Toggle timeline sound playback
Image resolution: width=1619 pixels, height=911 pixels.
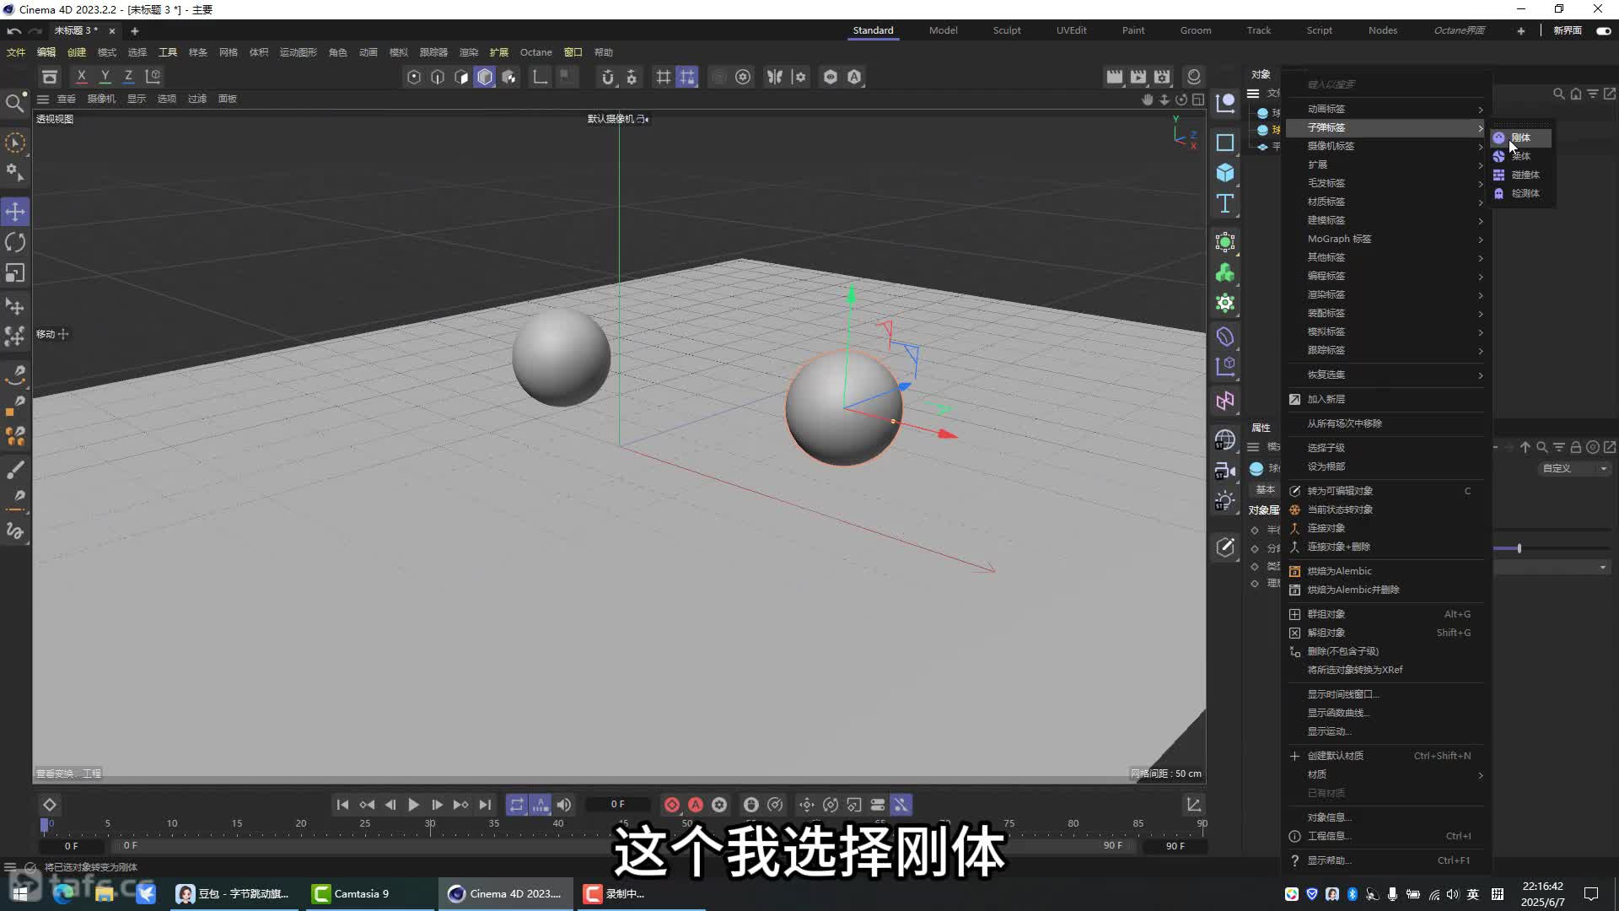[x=564, y=805]
